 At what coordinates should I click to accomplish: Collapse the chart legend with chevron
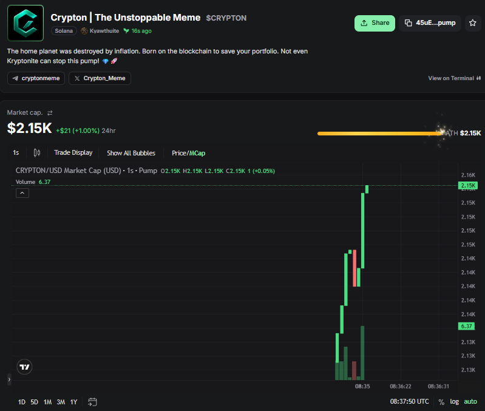(x=22, y=193)
